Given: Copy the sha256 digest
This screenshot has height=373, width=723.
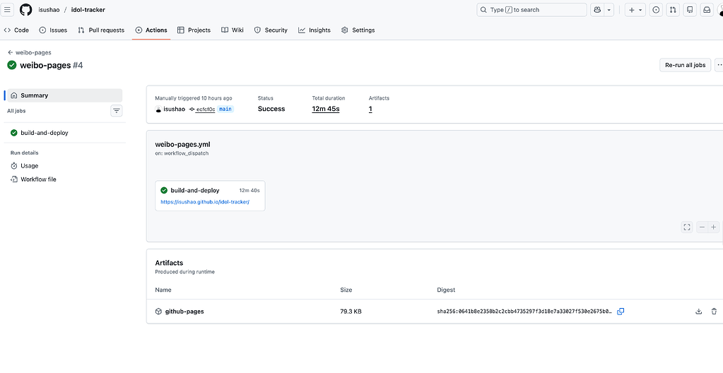Looking at the screenshot, I should pos(621,312).
